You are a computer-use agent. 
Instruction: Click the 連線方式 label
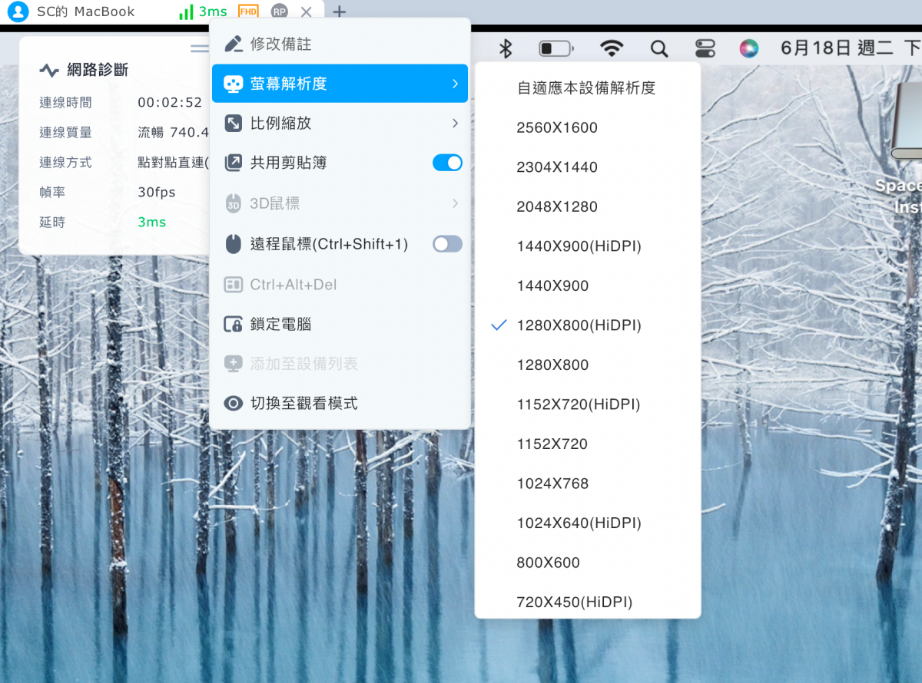pyautogui.click(x=65, y=163)
